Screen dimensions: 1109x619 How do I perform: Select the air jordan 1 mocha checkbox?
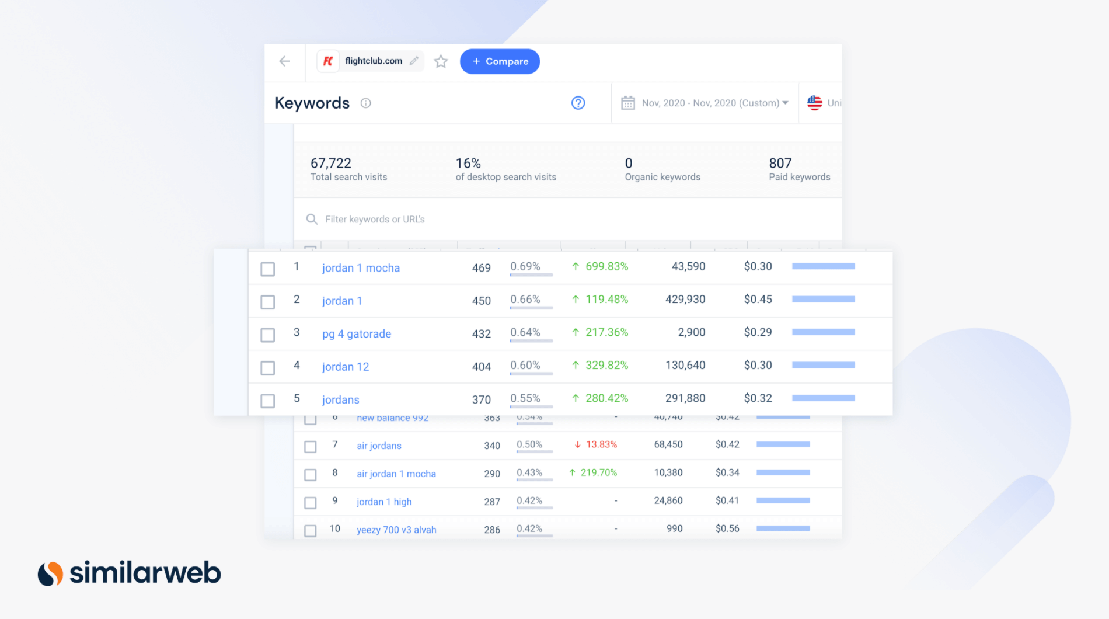coord(311,475)
